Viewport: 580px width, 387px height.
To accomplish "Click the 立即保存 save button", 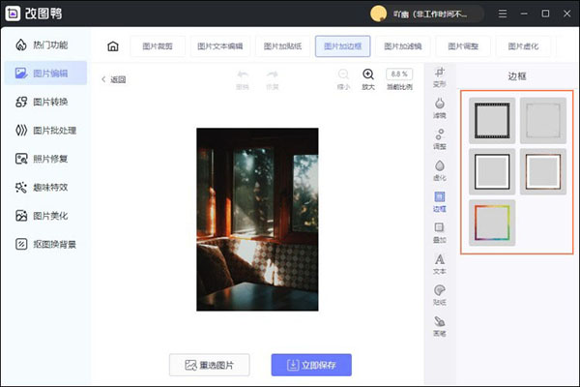I will (311, 364).
